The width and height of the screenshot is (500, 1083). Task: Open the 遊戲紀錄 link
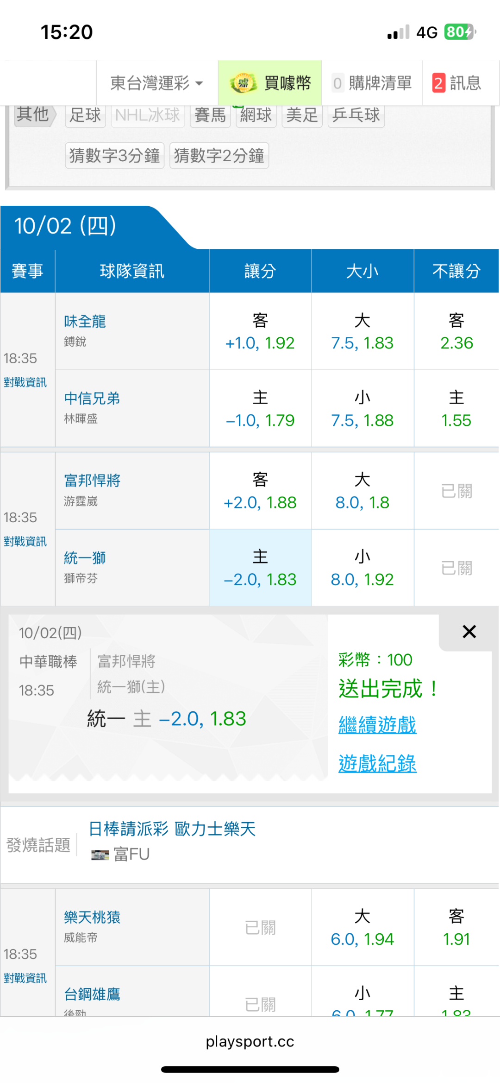[377, 763]
